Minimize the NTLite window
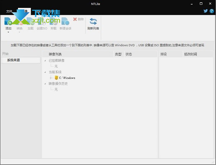This screenshot has width=216, height=165. click(192, 4)
